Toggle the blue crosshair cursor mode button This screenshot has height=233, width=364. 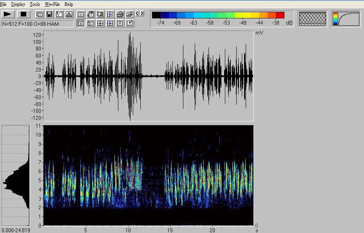110,23
